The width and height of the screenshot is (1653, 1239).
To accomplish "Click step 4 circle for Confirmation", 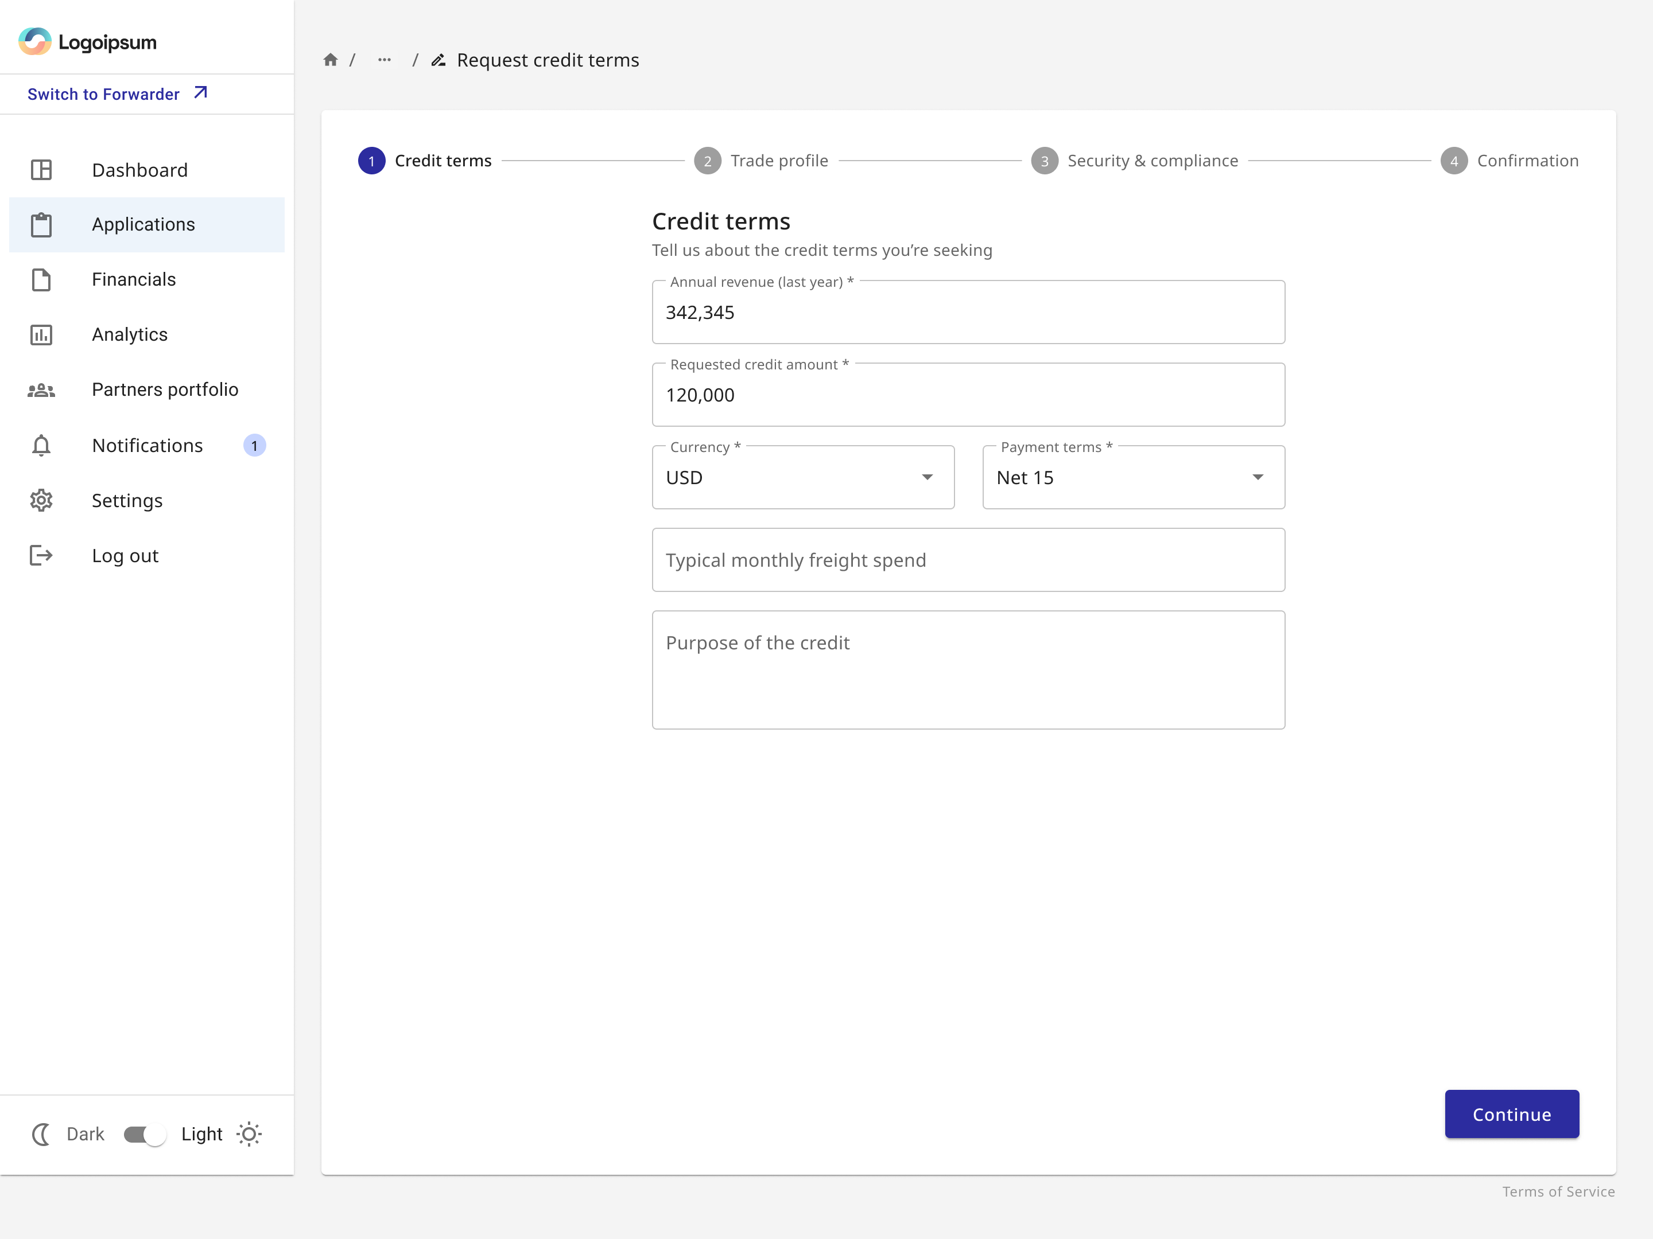I will coord(1453,161).
